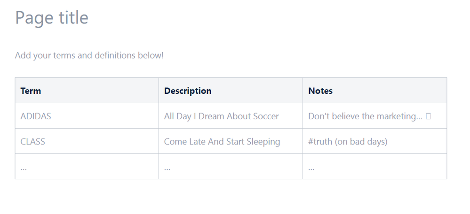470x214 pixels.
Task: Click the ADIDAS term cell
Action: point(87,116)
